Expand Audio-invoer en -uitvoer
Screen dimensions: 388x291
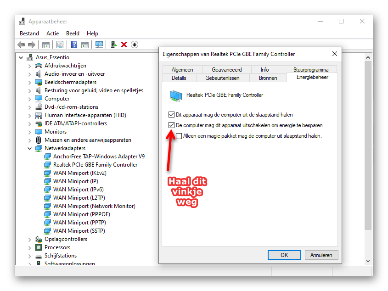point(30,74)
